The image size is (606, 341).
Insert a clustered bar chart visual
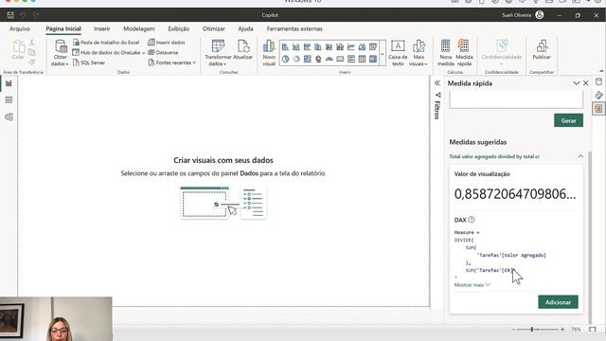307,47
